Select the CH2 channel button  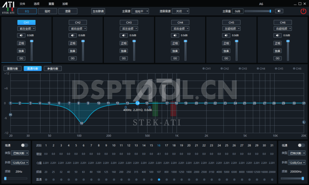(78, 22)
